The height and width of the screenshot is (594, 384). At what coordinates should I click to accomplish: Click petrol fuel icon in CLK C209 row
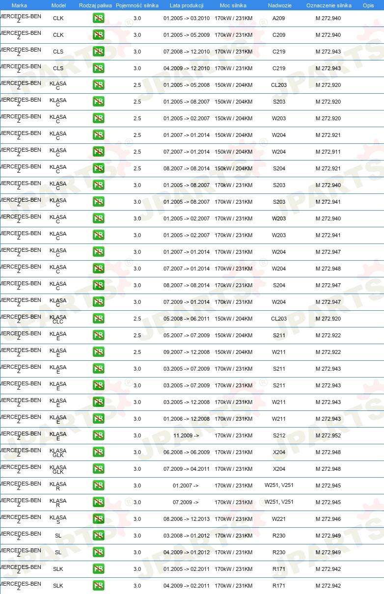[x=98, y=35]
